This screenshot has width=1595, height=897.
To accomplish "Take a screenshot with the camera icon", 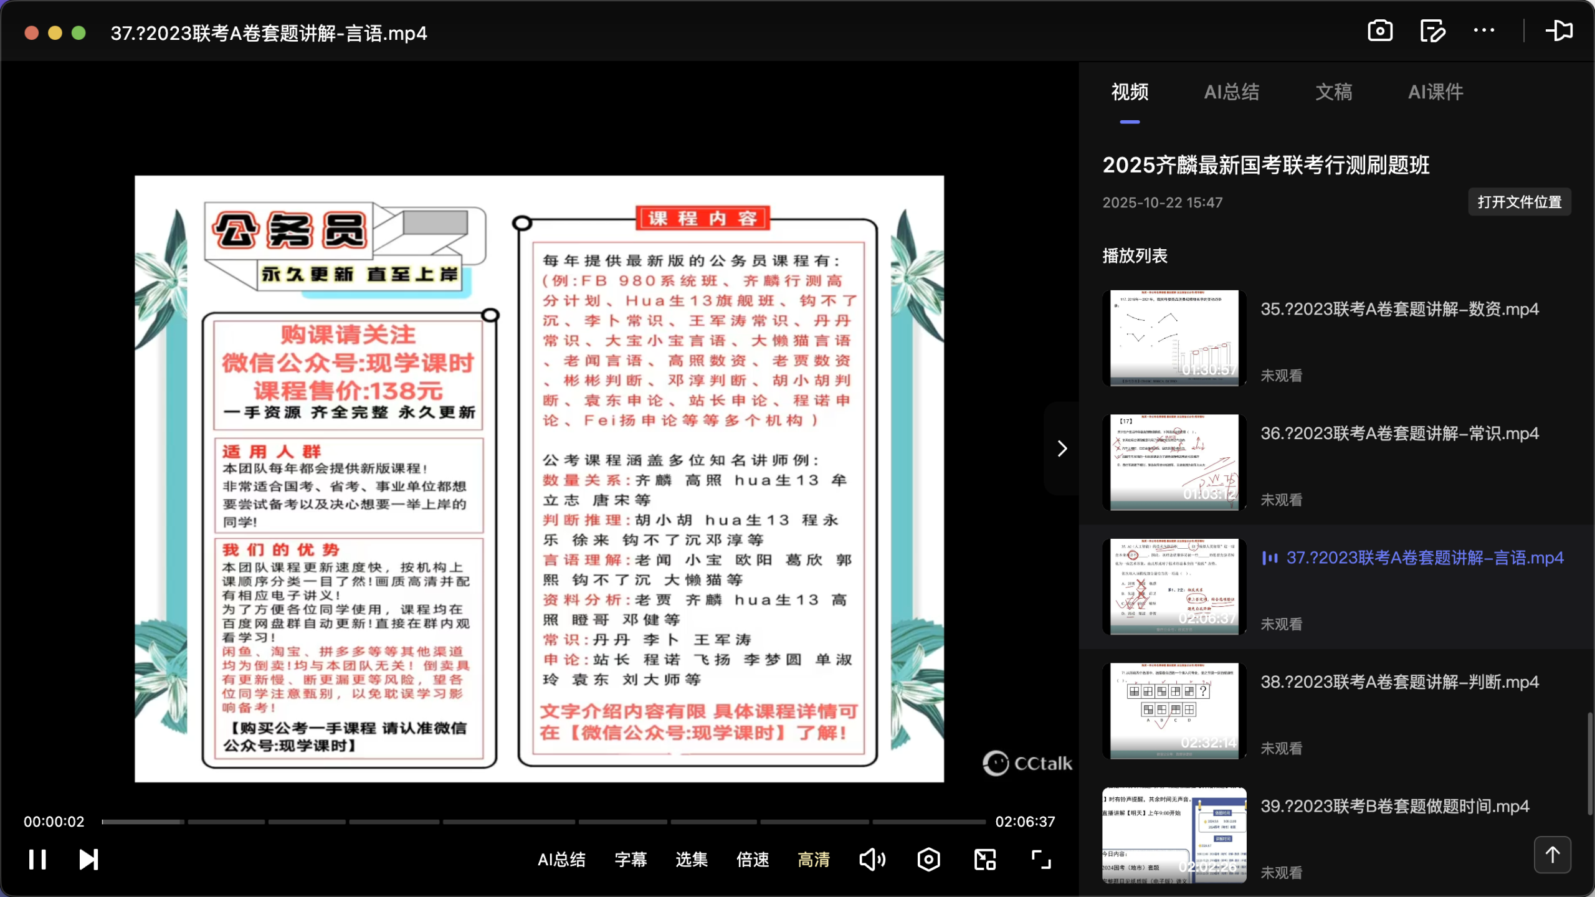I will coord(1379,31).
